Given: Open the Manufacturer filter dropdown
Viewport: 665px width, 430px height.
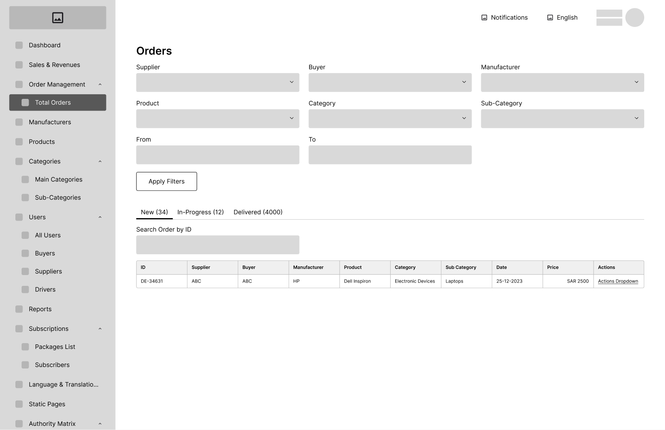Looking at the screenshot, I should (562, 82).
